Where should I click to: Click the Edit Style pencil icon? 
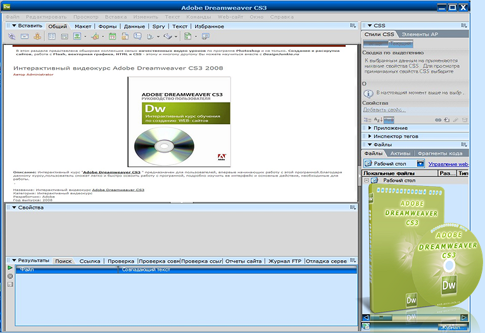click(x=456, y=120)
